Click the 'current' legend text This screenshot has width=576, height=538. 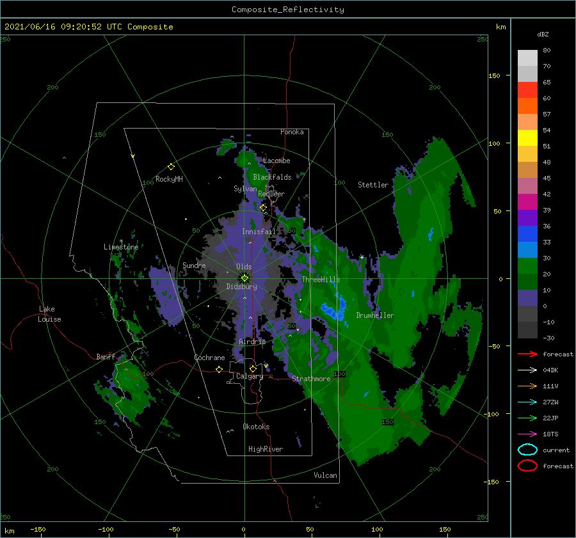(x=556, y=450)
